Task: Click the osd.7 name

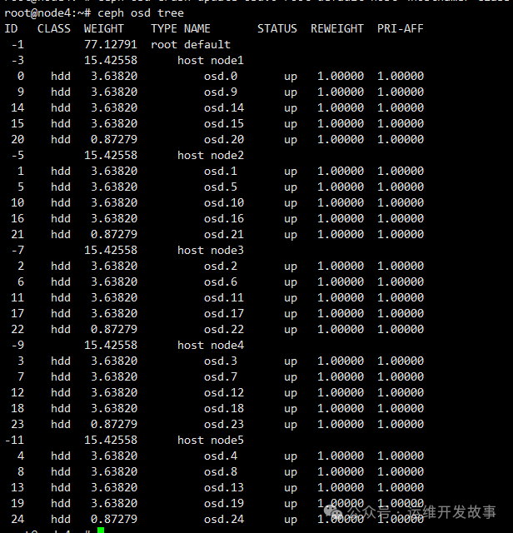Action: (221, 376)
